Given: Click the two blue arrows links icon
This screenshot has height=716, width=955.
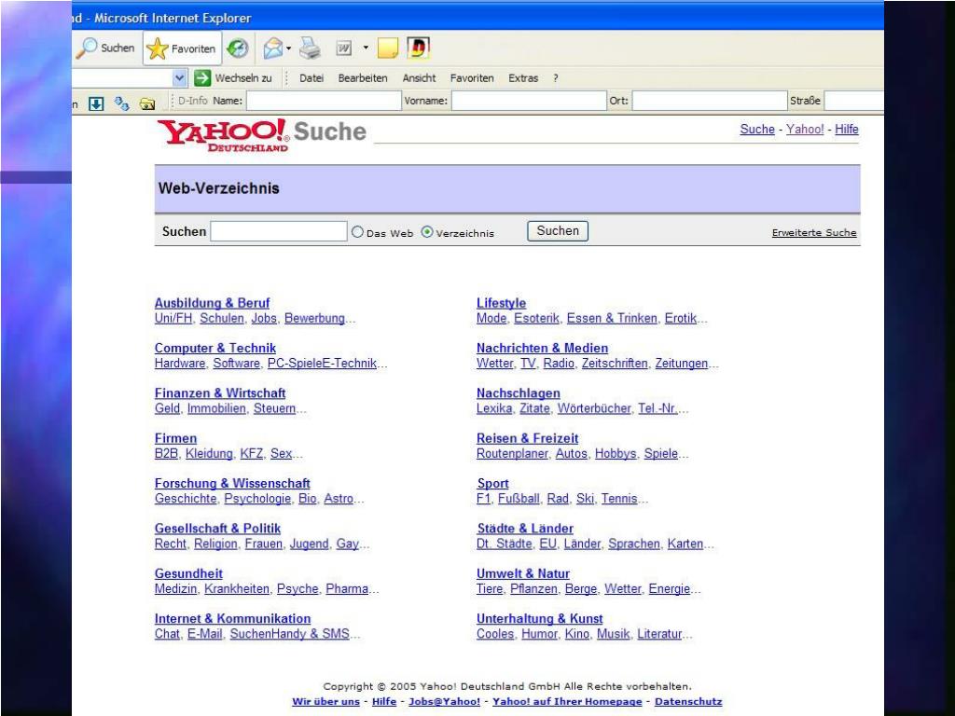Looking at the screenshot, I should (121, 103).
